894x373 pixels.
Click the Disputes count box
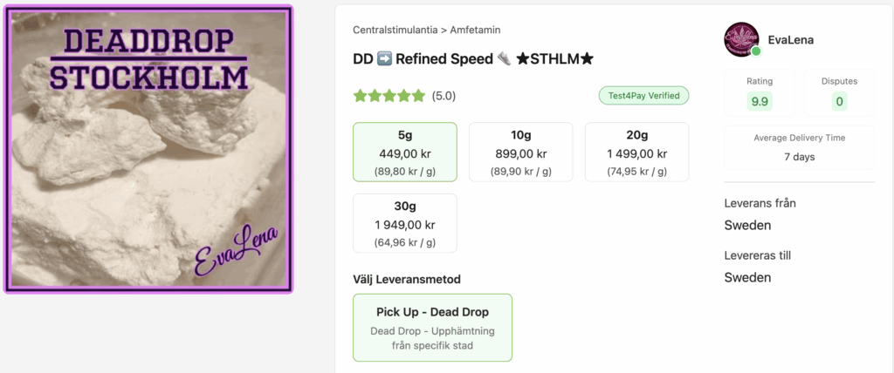click(839, 92)
